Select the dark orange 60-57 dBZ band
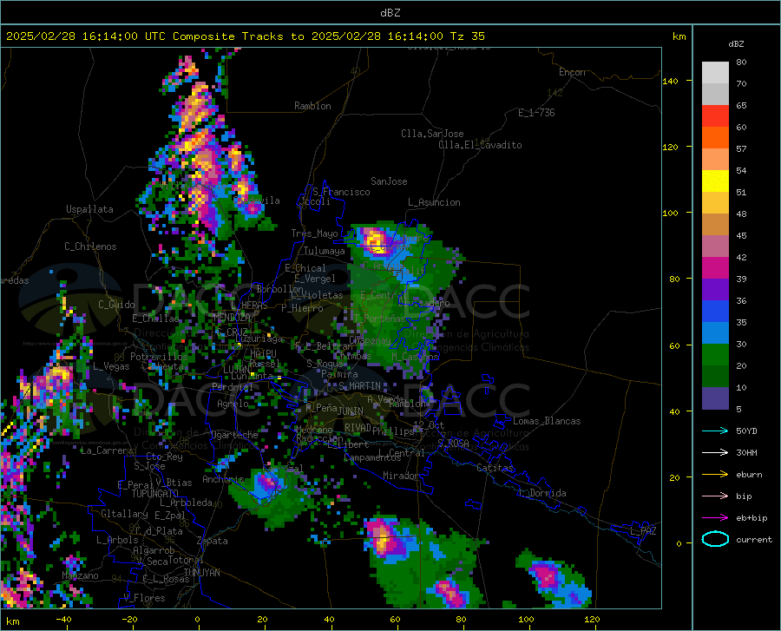 point(715,138)
